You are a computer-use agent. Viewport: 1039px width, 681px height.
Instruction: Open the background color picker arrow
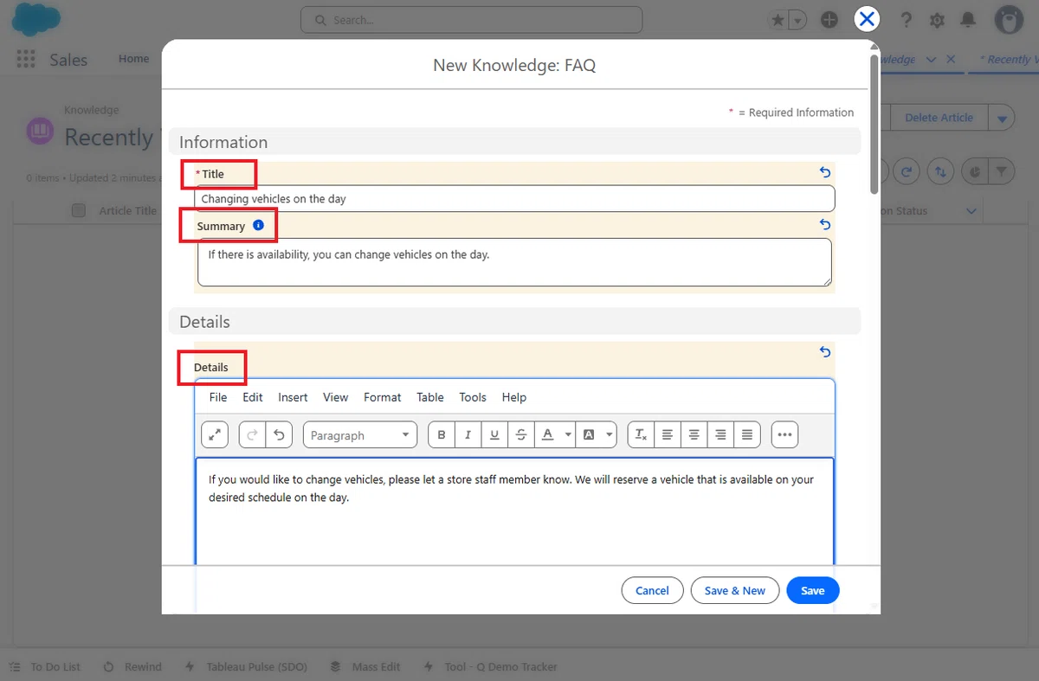(x=610, y=434)
